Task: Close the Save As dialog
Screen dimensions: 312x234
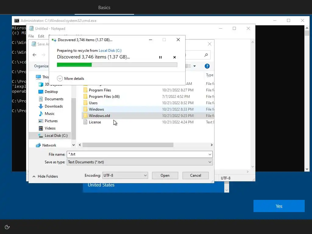Action: (x=210, y=44)
